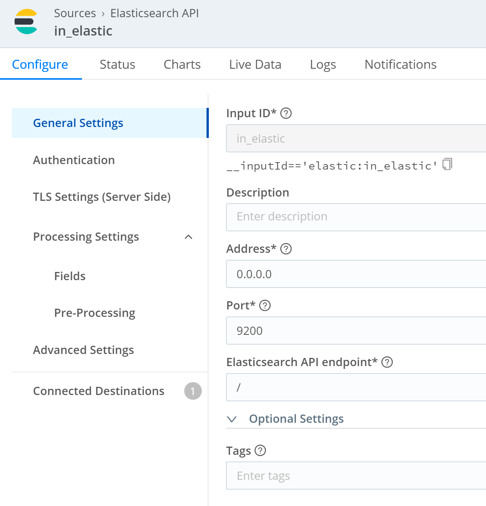Open TLS Settings (Server Side)

pyautogui.click(x=102, y=197)
